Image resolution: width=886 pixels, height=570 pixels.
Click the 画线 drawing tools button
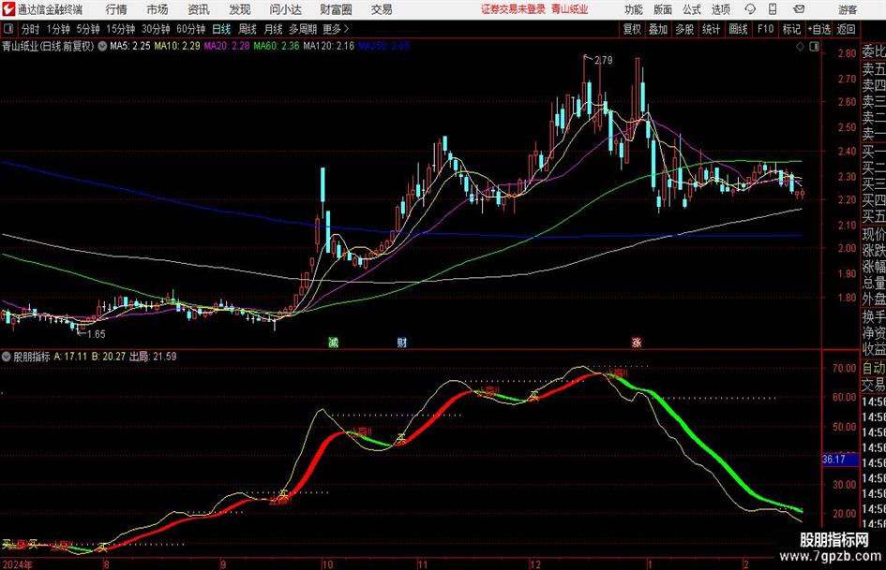pos(739,29)
